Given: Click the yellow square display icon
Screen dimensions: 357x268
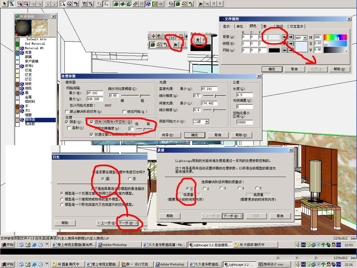Looking at the screenshot, I should 155,4.
